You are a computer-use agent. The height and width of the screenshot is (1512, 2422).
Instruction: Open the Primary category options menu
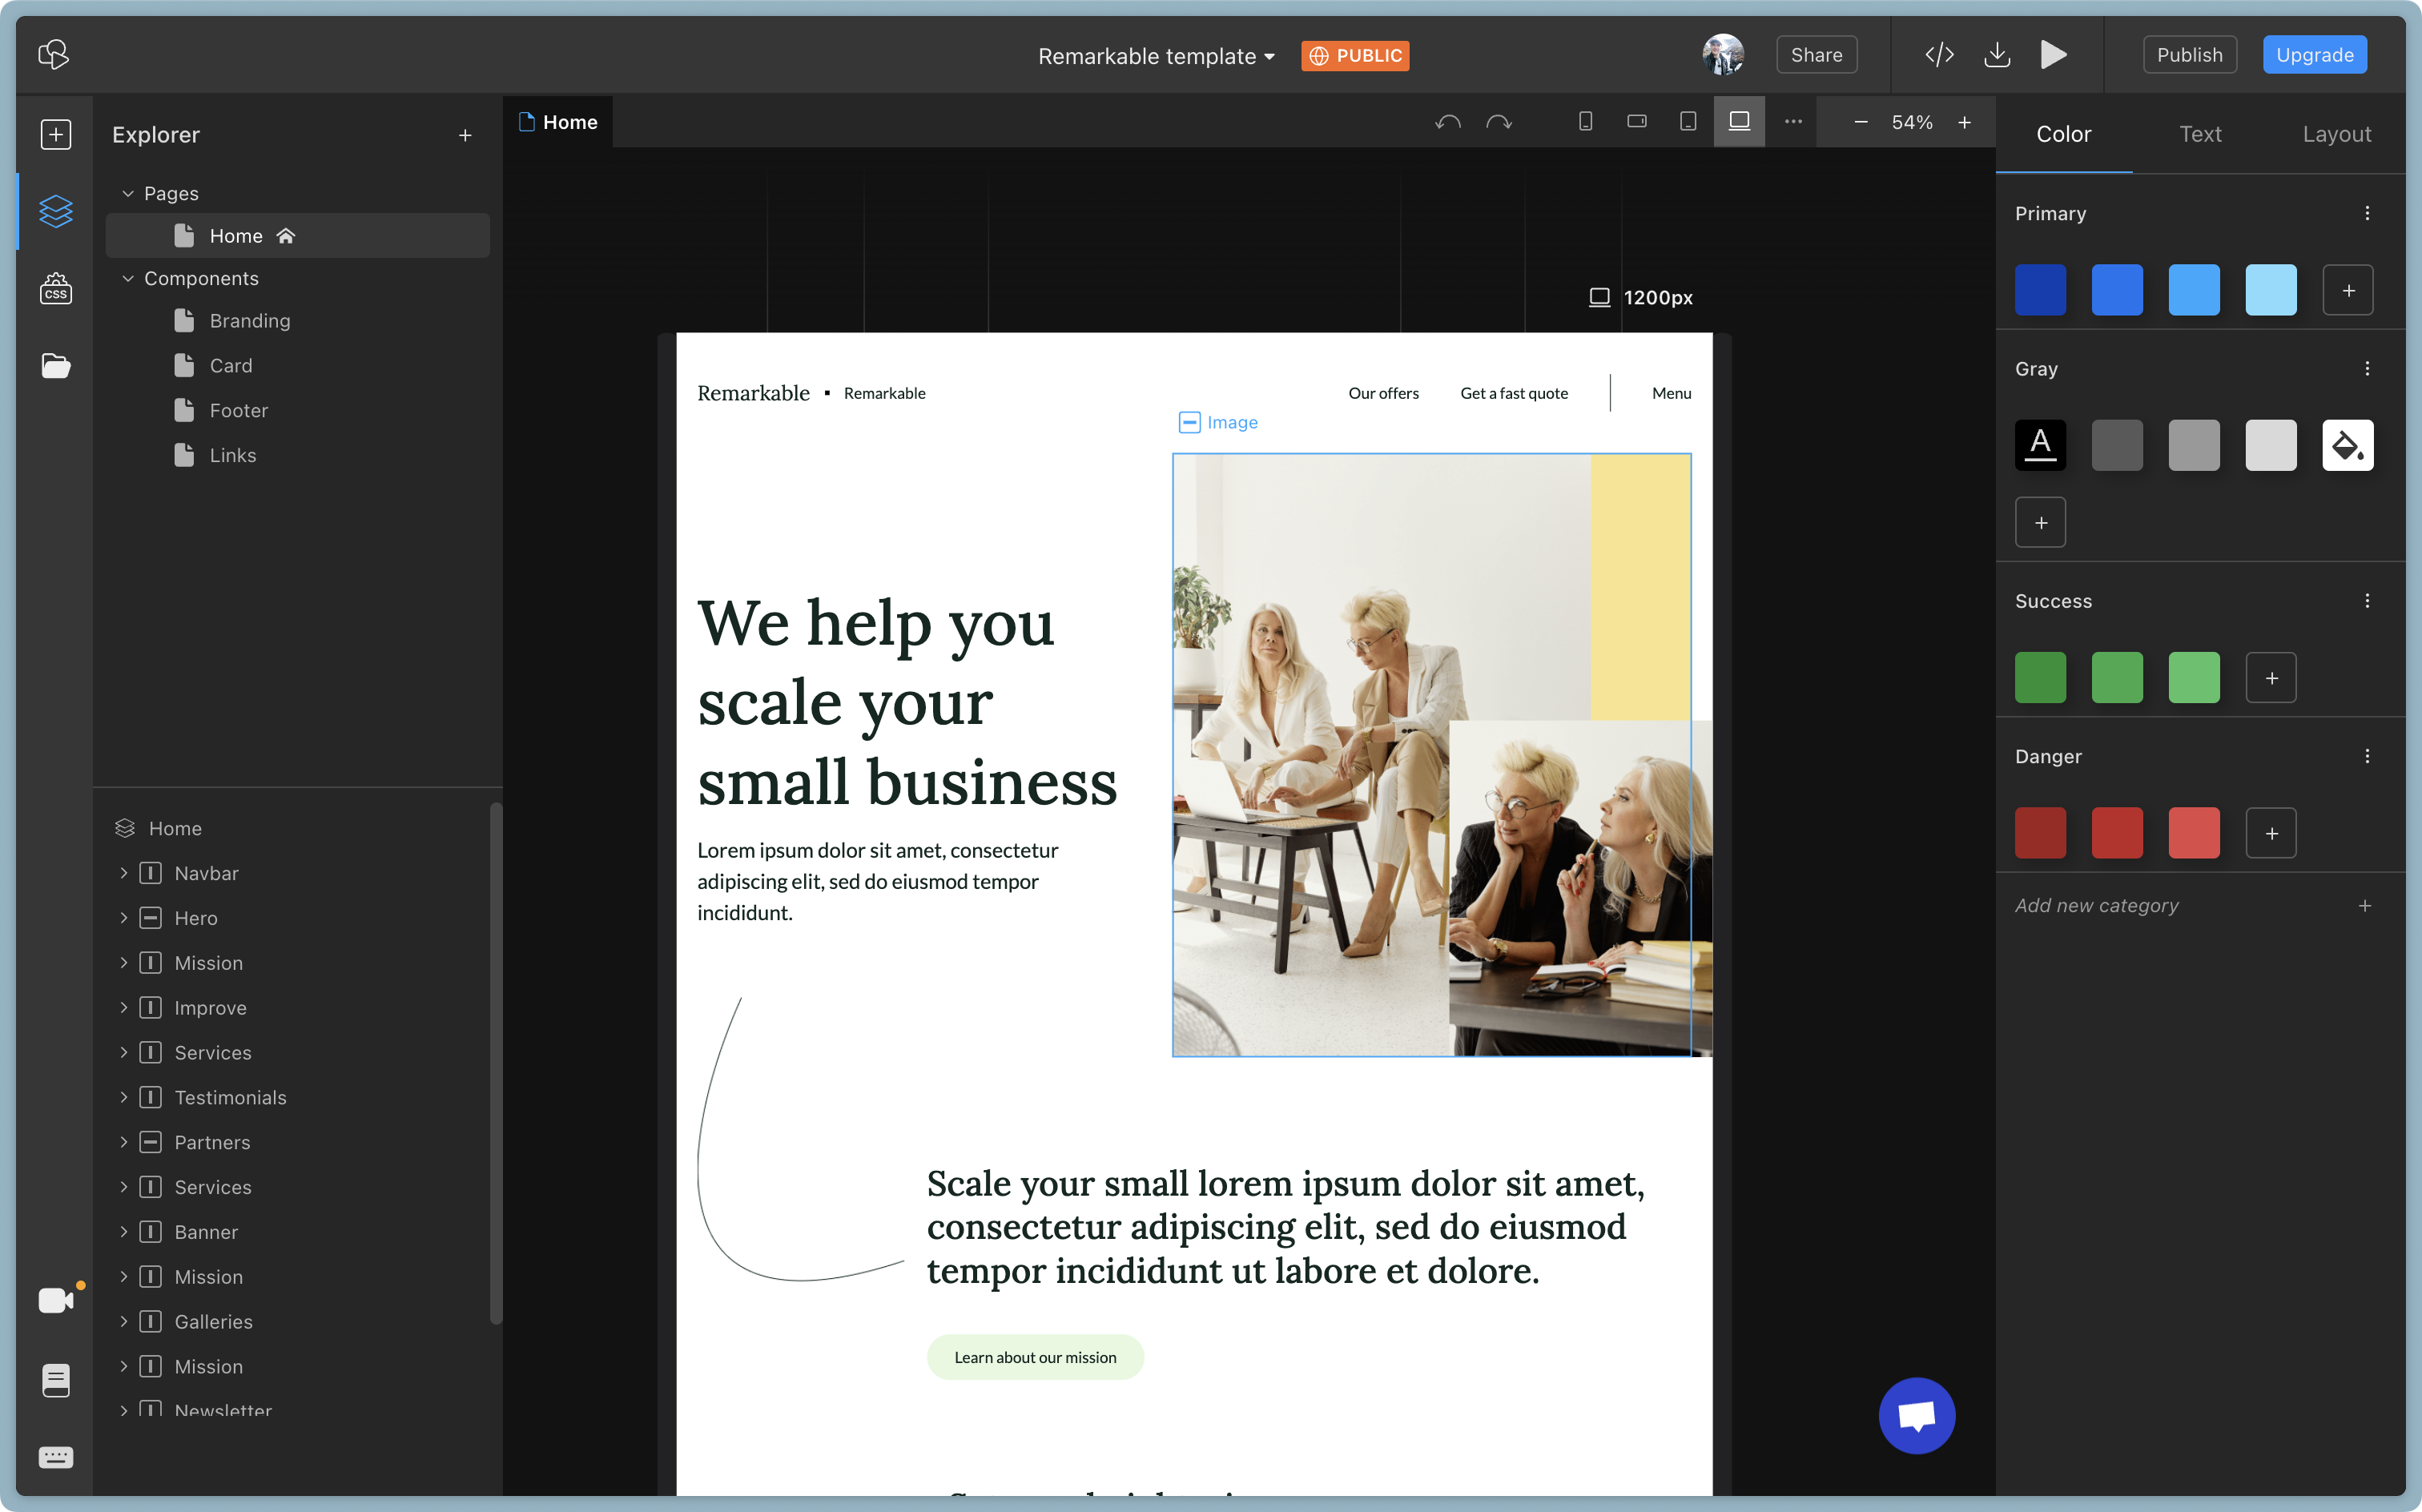click(2367, 214)
